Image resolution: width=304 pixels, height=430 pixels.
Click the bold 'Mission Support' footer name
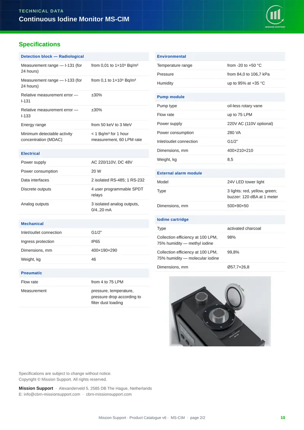point(36,388)
